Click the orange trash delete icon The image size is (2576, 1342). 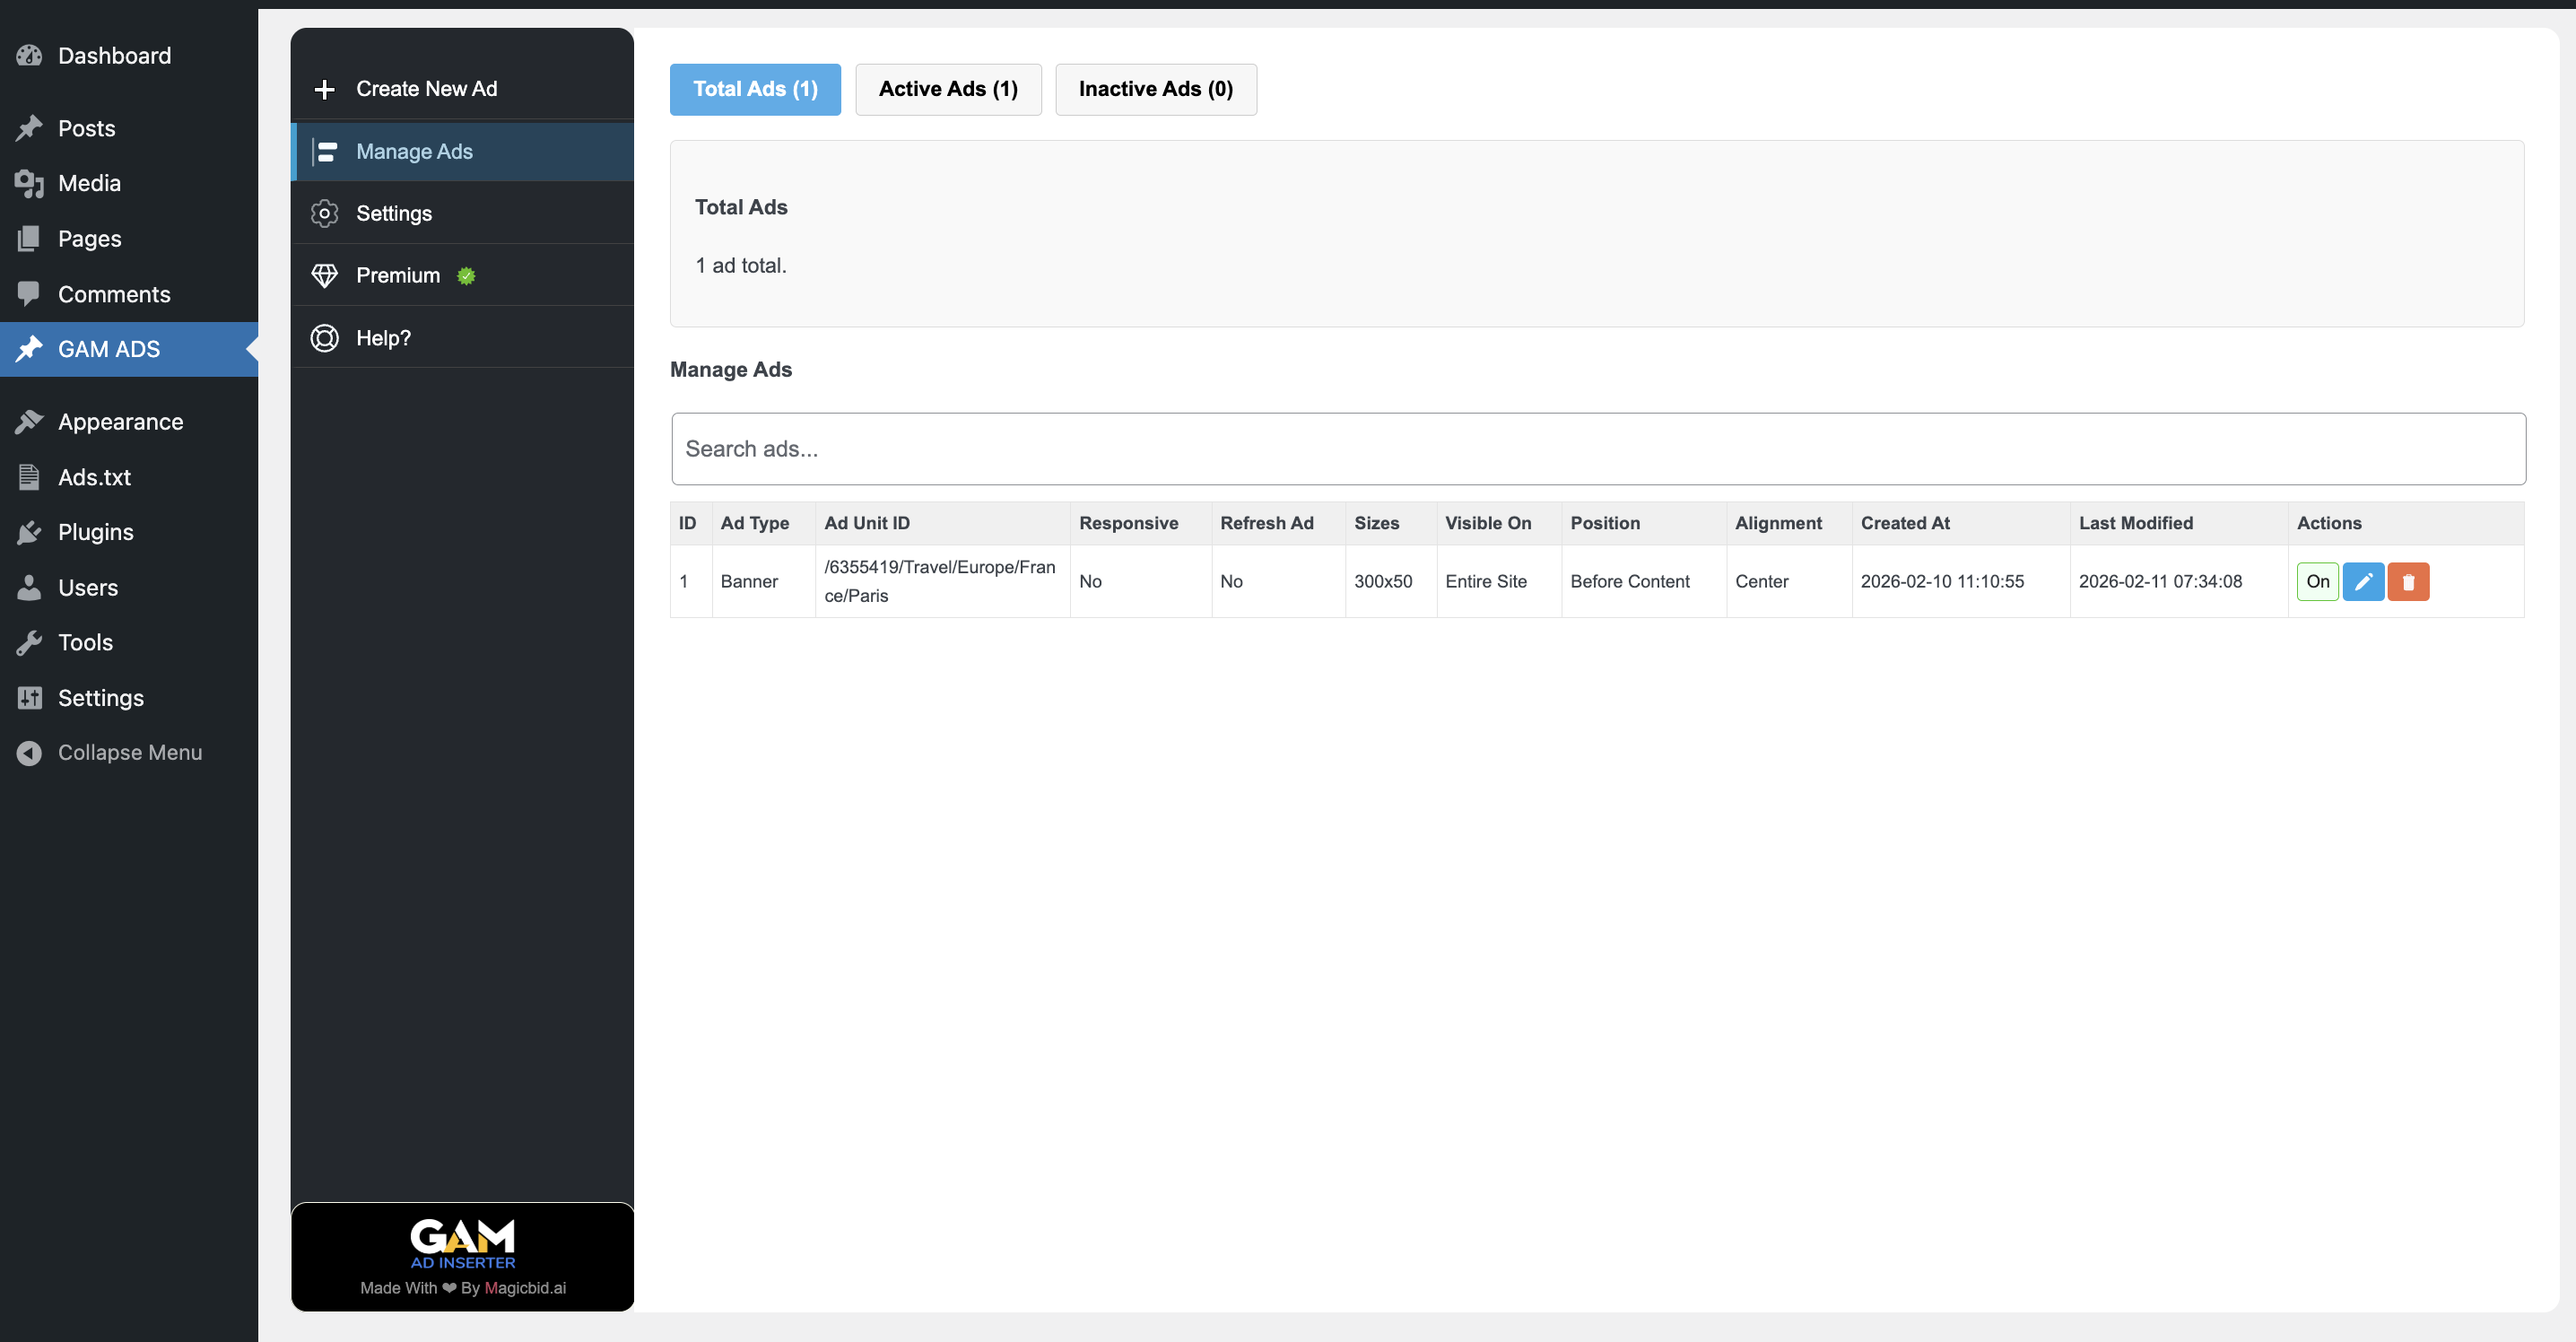(2408, 581)
